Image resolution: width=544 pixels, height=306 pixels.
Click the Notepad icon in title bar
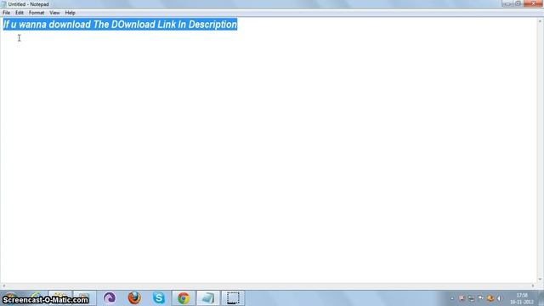coord(3,4)
